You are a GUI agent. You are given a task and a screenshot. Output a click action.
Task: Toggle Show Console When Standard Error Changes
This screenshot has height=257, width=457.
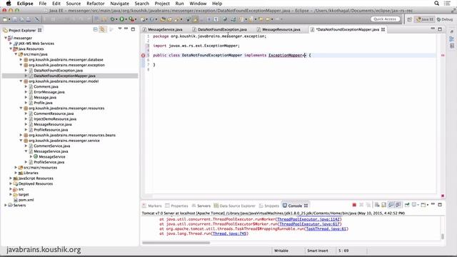click(x=398, y=205)
